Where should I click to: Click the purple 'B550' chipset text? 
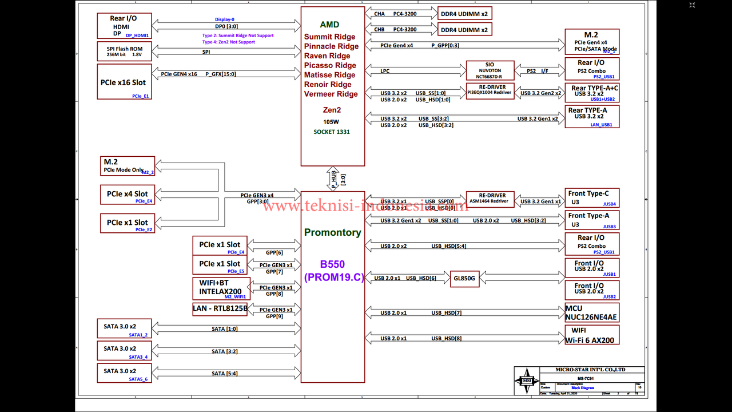(333, 264)
